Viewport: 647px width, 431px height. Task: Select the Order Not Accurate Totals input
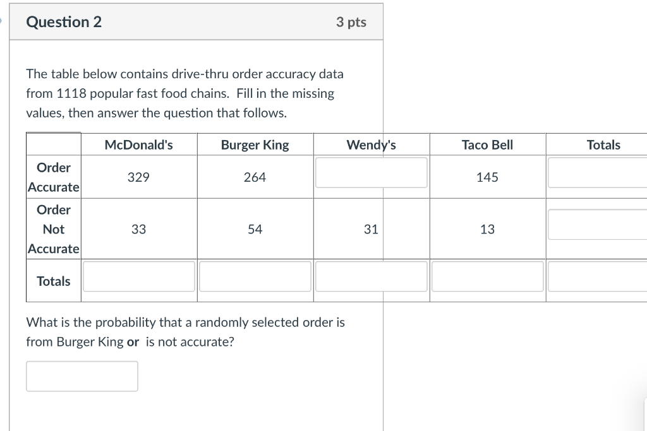click(598, 225)
